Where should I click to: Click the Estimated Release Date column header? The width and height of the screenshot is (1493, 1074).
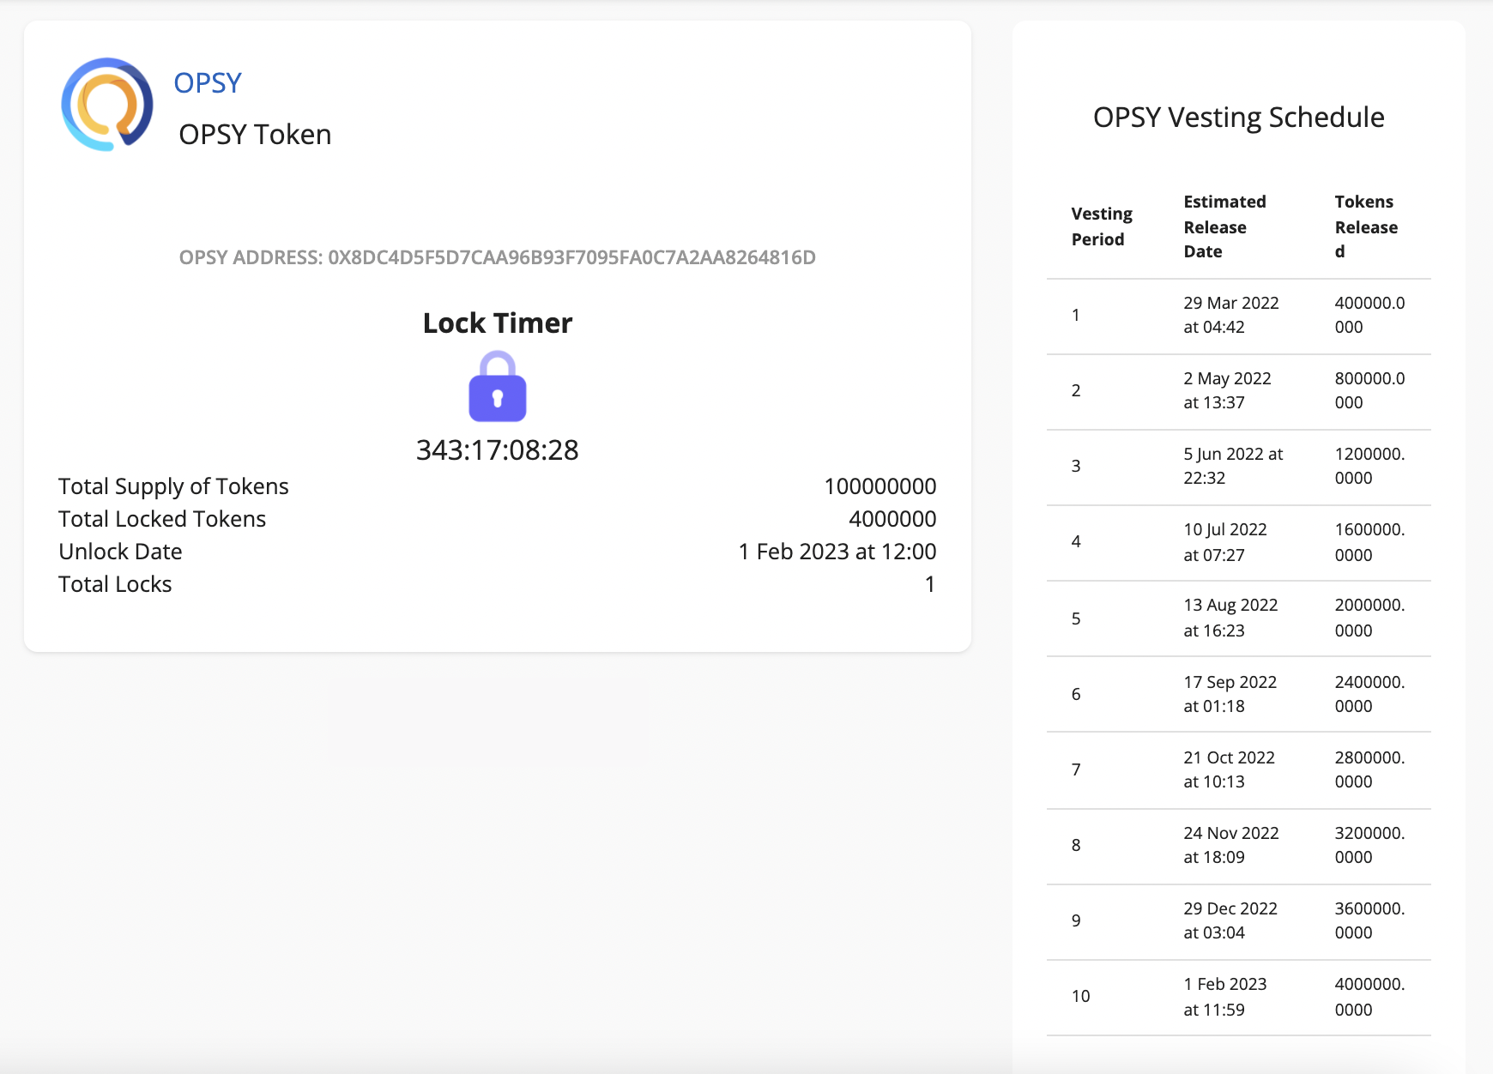tap(1224, 226)
